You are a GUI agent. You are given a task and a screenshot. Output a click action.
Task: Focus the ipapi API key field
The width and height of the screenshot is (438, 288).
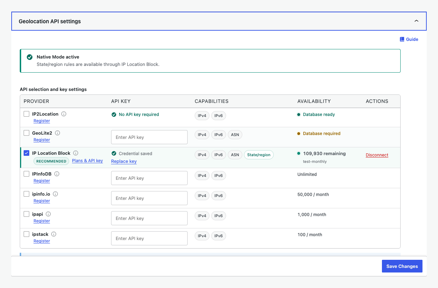149,218
